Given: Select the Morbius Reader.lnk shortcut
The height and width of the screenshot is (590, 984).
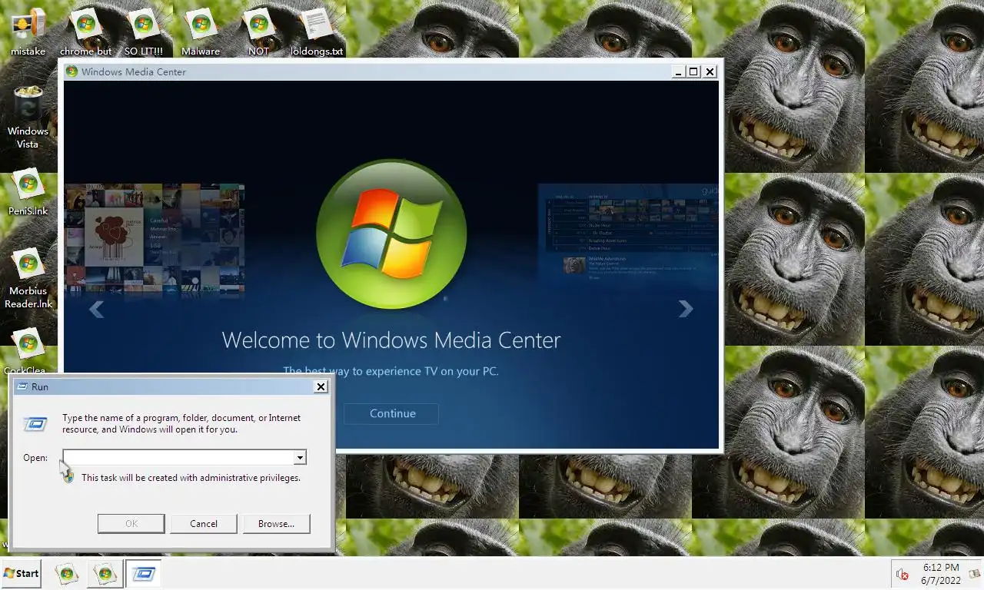Looking at the screenshot, I should 28,278.
